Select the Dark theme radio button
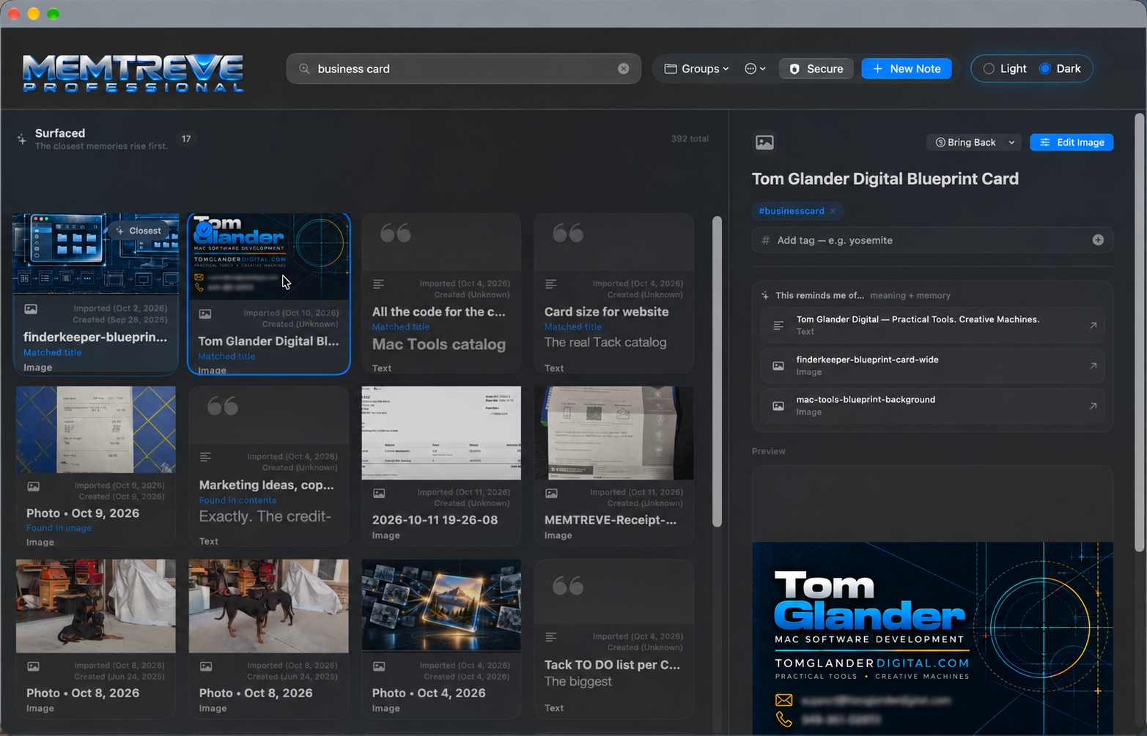This screenshot has height=736, width=1147. tap(1045, 69)
